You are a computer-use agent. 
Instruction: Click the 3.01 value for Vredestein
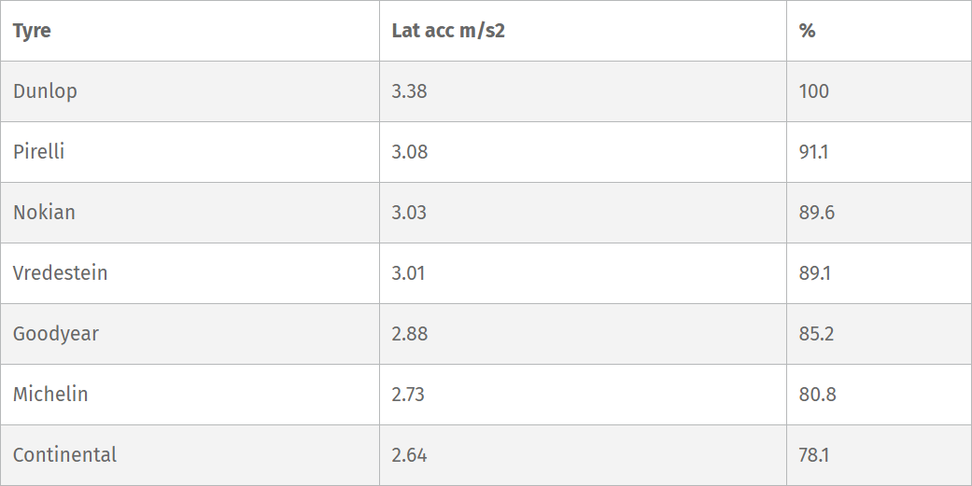(409, 273)
